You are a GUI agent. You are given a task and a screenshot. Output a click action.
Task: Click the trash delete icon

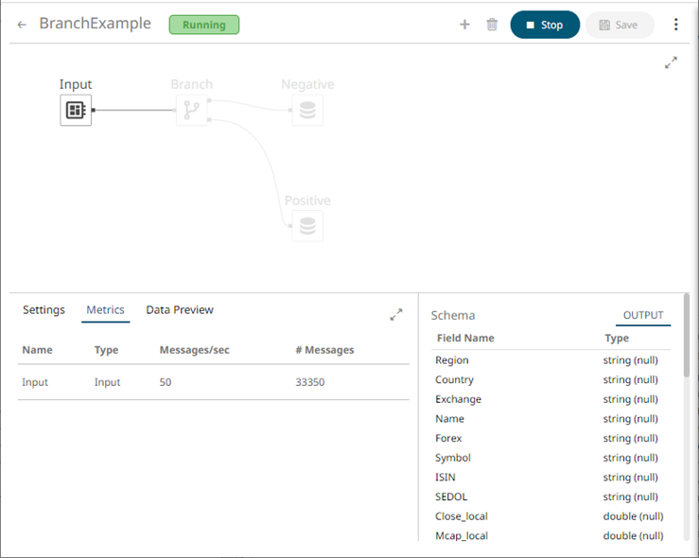492,25
